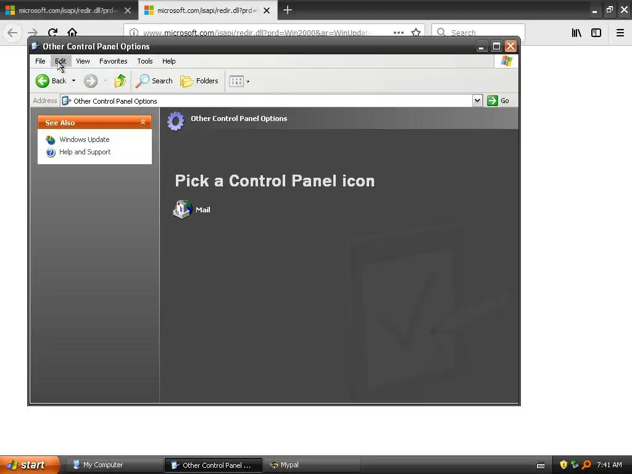632x474 pixels.
Task: Toggle the Folders pane button
Action: pos(199,81)
